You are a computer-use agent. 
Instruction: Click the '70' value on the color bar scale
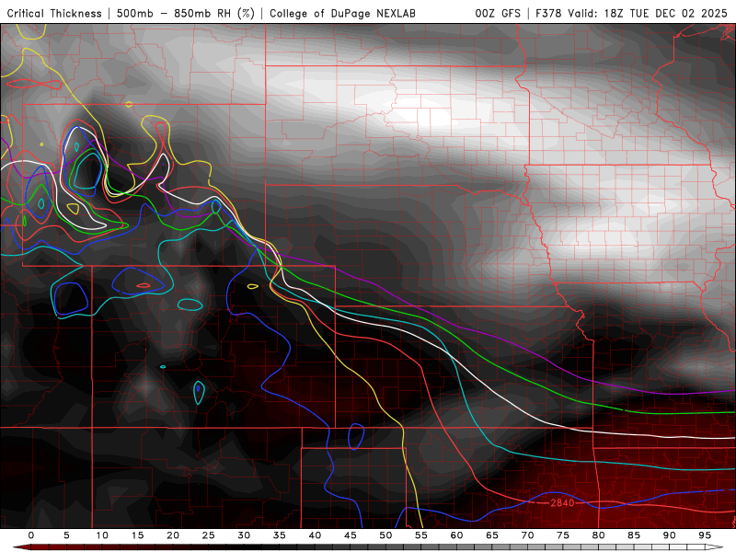tap(527, 535)
